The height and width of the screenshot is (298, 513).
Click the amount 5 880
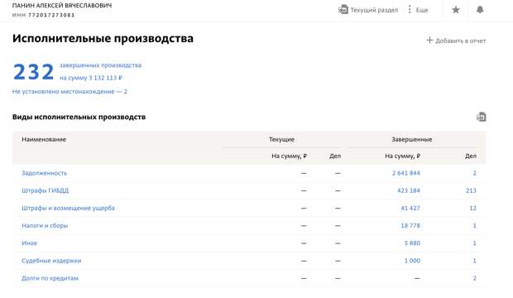point(412,243)
